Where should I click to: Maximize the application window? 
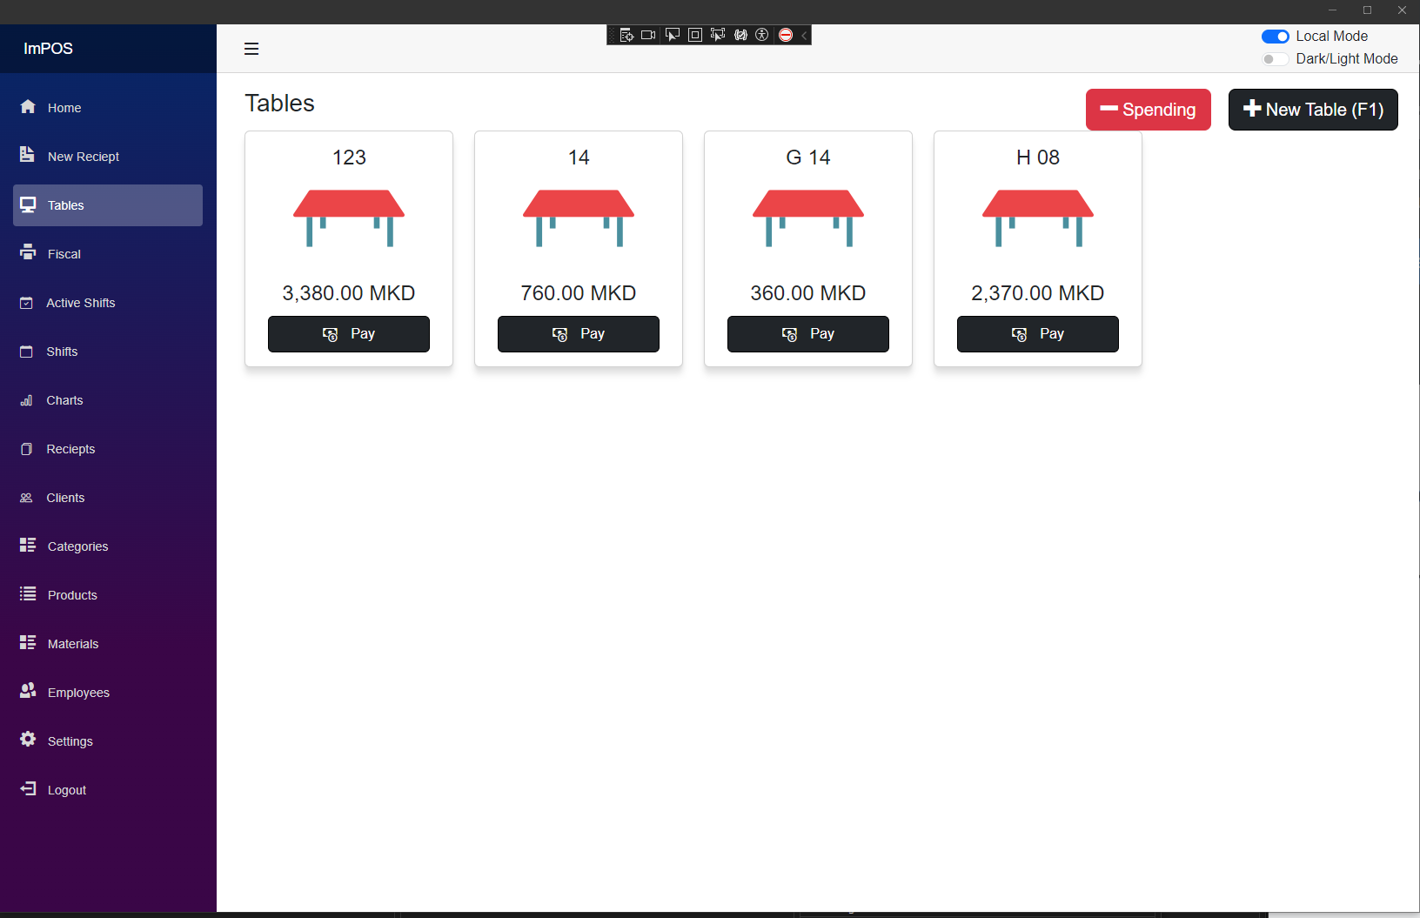pyautogui.click(x=1367, y=10)
